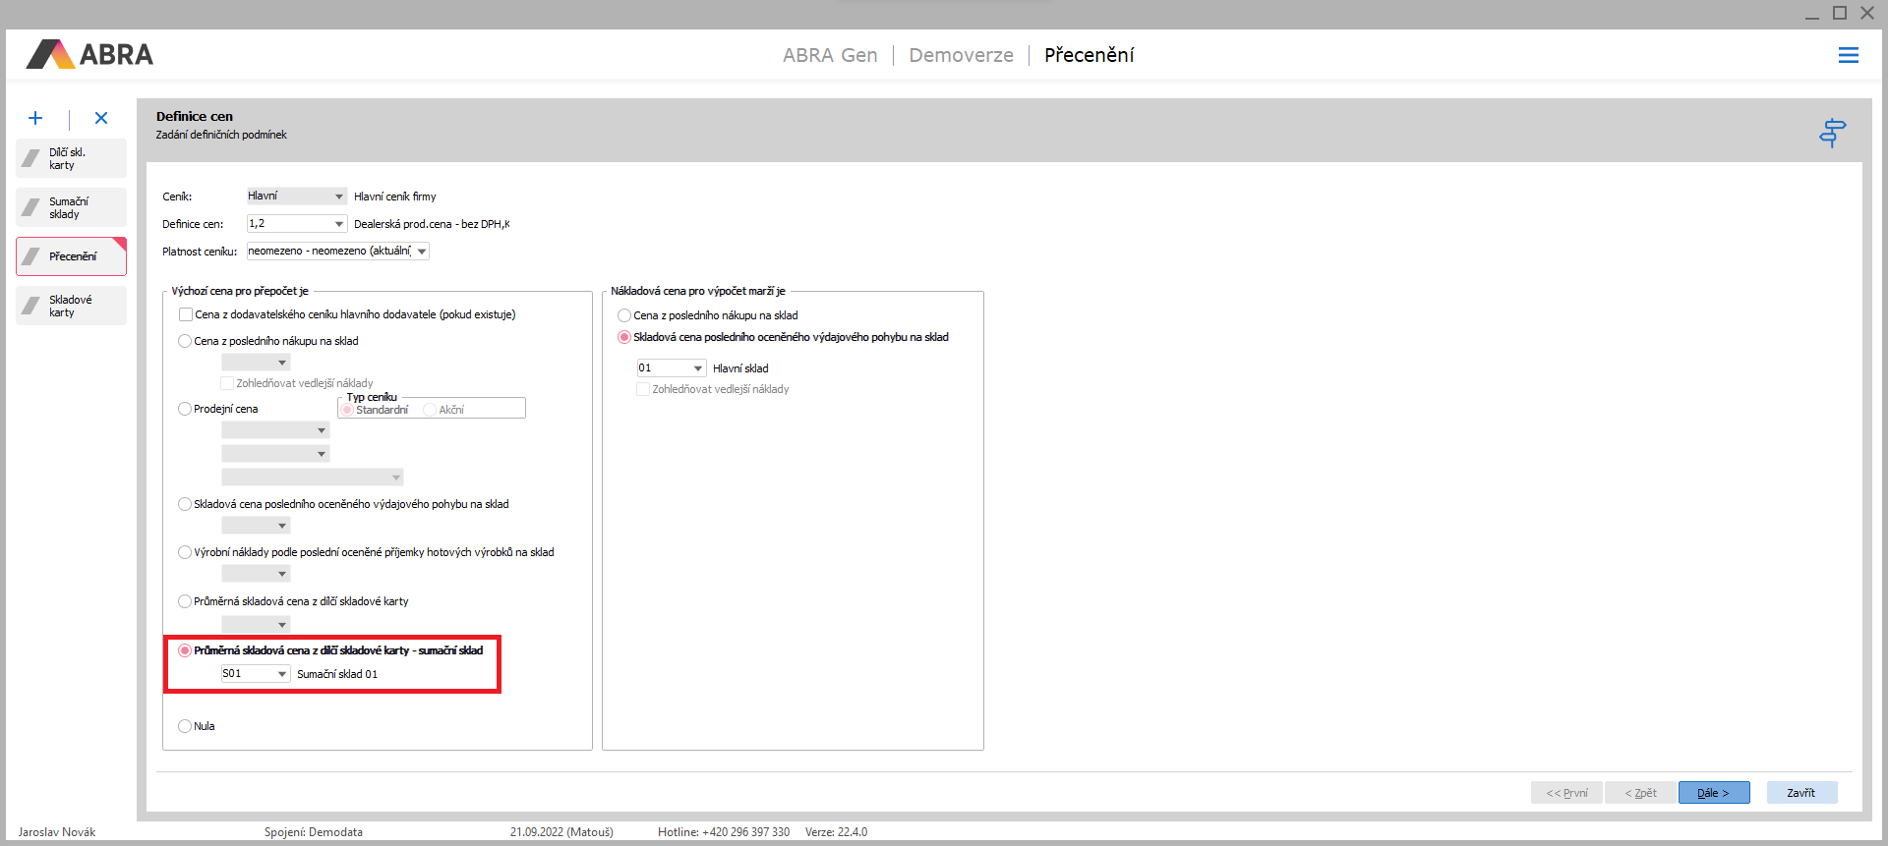Click the Dále next button
This screenshot has width=1888, height=846.
point(1713,793)
